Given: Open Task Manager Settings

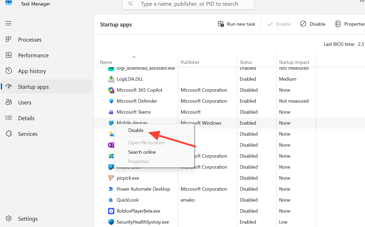Looking at the screenshot, I should (x=28, y=219).
